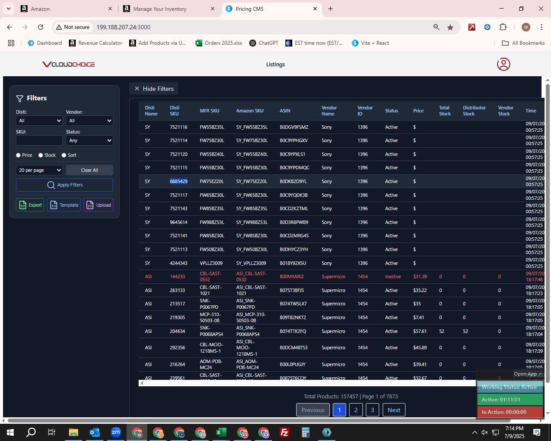Viewport: 551px width, 441px height.
Task: Go to page 3 of listings
Action: pyautogui.click(x=372, y=410)
